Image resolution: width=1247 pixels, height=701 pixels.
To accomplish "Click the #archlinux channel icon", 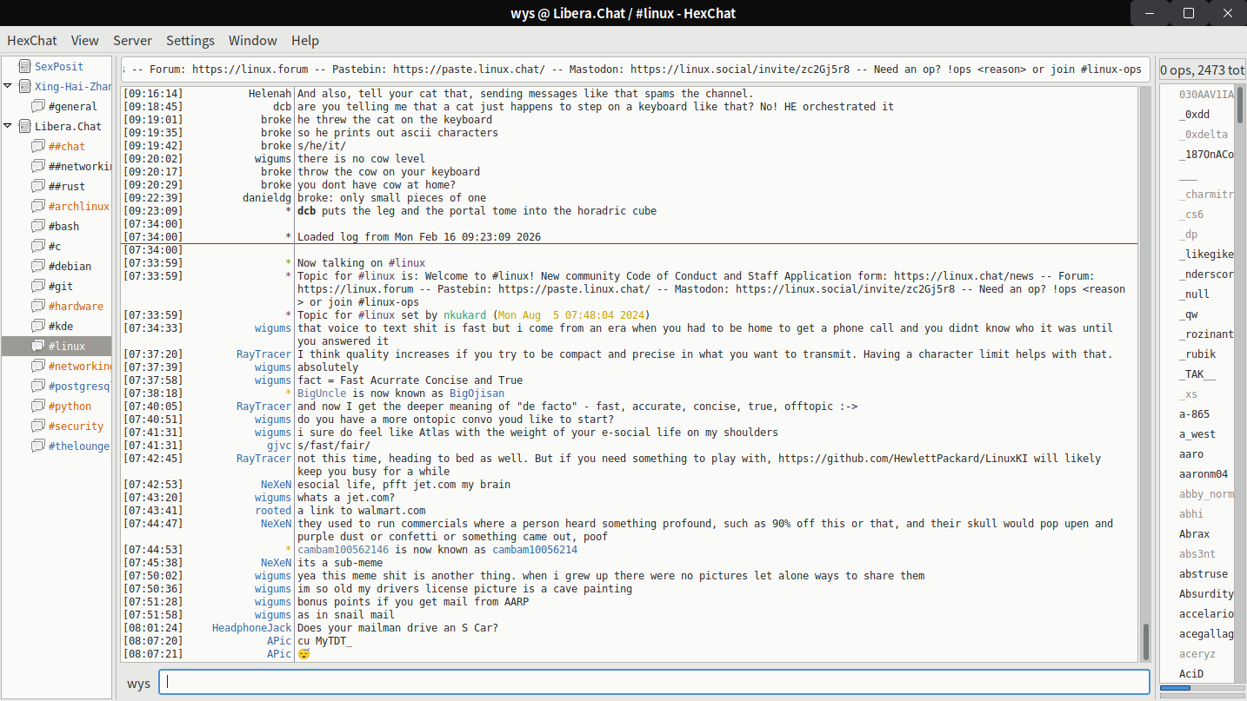I will pos(38,206).
